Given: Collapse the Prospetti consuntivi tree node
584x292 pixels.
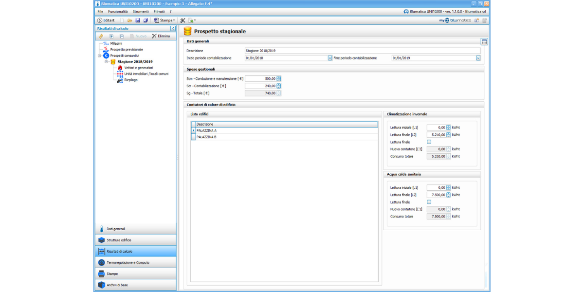Looking at the screenshot, I should [x=100, y=55].
